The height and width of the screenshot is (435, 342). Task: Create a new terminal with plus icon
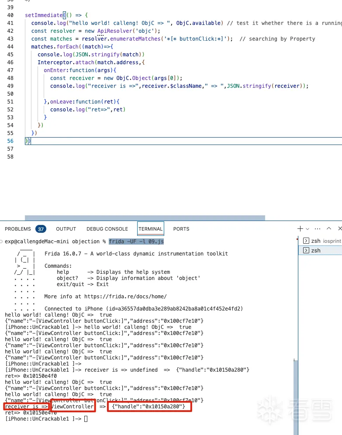300,228
